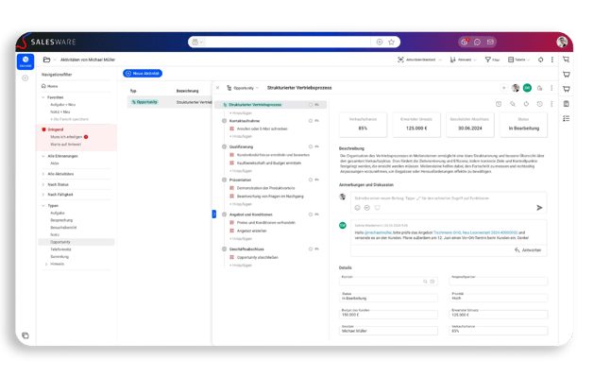Close the opportunity detail panel with X
The image size is (594, 378).
(x=218, y=88)
